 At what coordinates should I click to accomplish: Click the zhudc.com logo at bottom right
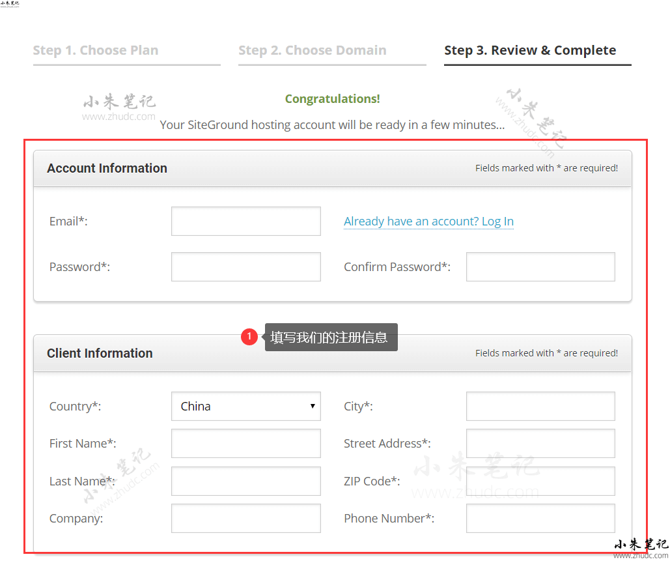(641, 549)
